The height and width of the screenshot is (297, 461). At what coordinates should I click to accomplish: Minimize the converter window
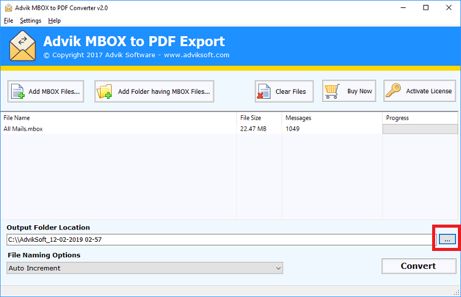403,7
